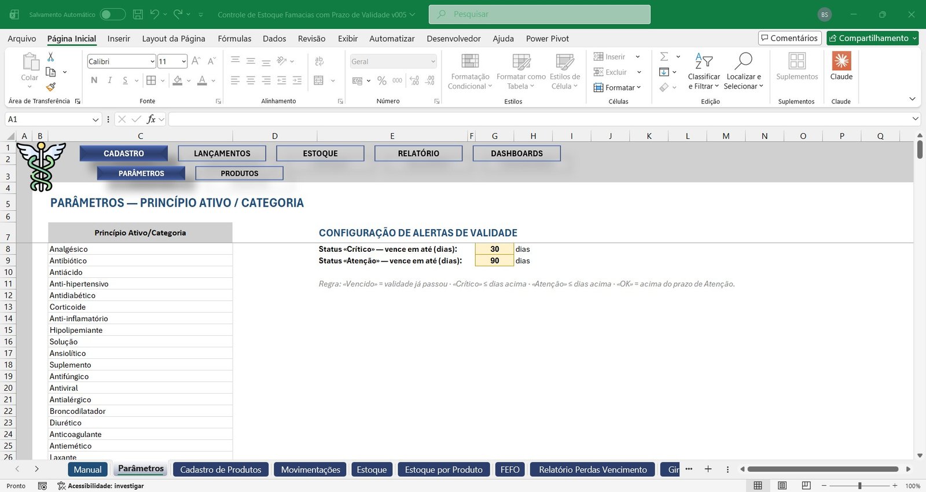Switch to Page Break Preview icon
This screenshot has width=926, height=492.
[806, 485]
